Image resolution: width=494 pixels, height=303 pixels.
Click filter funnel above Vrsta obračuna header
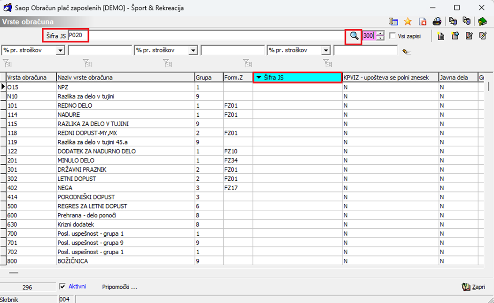[x=7, y=64]
